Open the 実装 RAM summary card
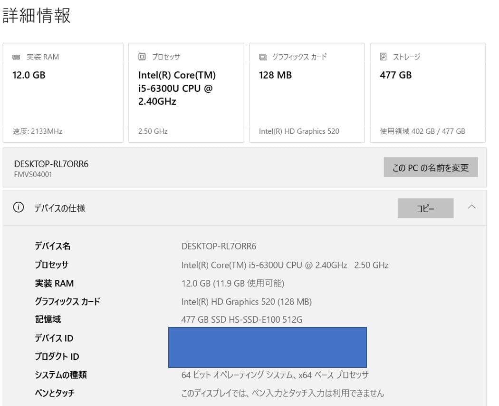 tap(63, 92)
